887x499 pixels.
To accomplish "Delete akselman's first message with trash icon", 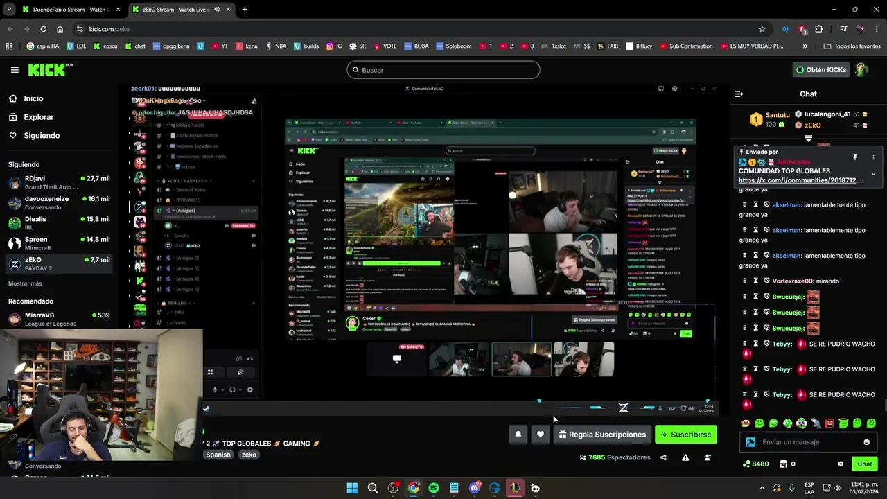I will 745,204.
